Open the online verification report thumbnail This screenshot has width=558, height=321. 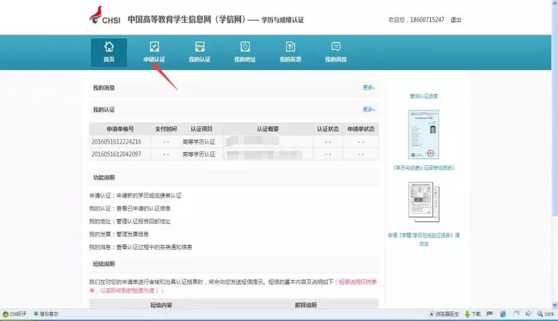tap(424, 202)
